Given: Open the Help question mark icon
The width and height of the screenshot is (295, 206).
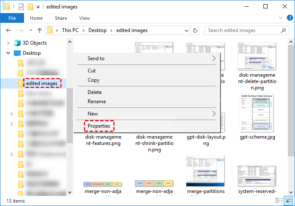Looking at the screenshot, I should coord(290,18).
